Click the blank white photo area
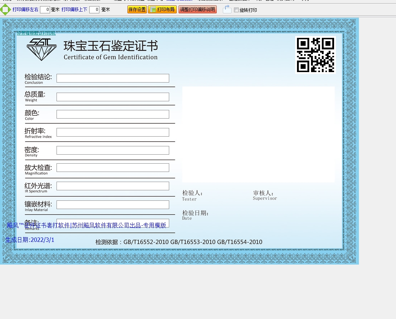Image resolution: width=396 pixels, height=319 pixels. tap(258, 134)
